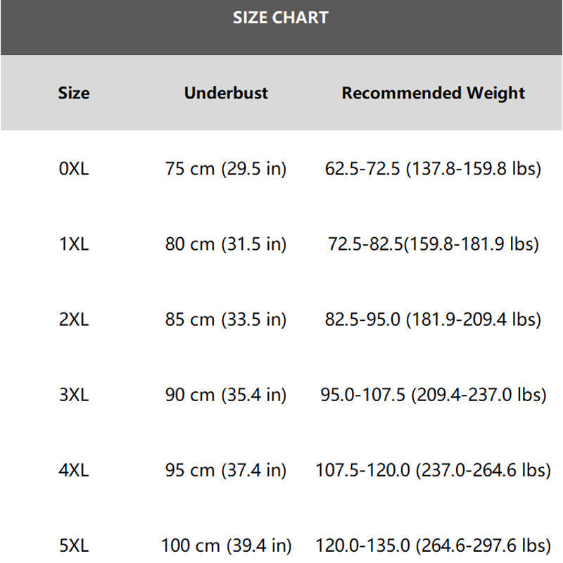
Task: Click the 82.5-95.0 weight range cell
Action: pos(433,320)
